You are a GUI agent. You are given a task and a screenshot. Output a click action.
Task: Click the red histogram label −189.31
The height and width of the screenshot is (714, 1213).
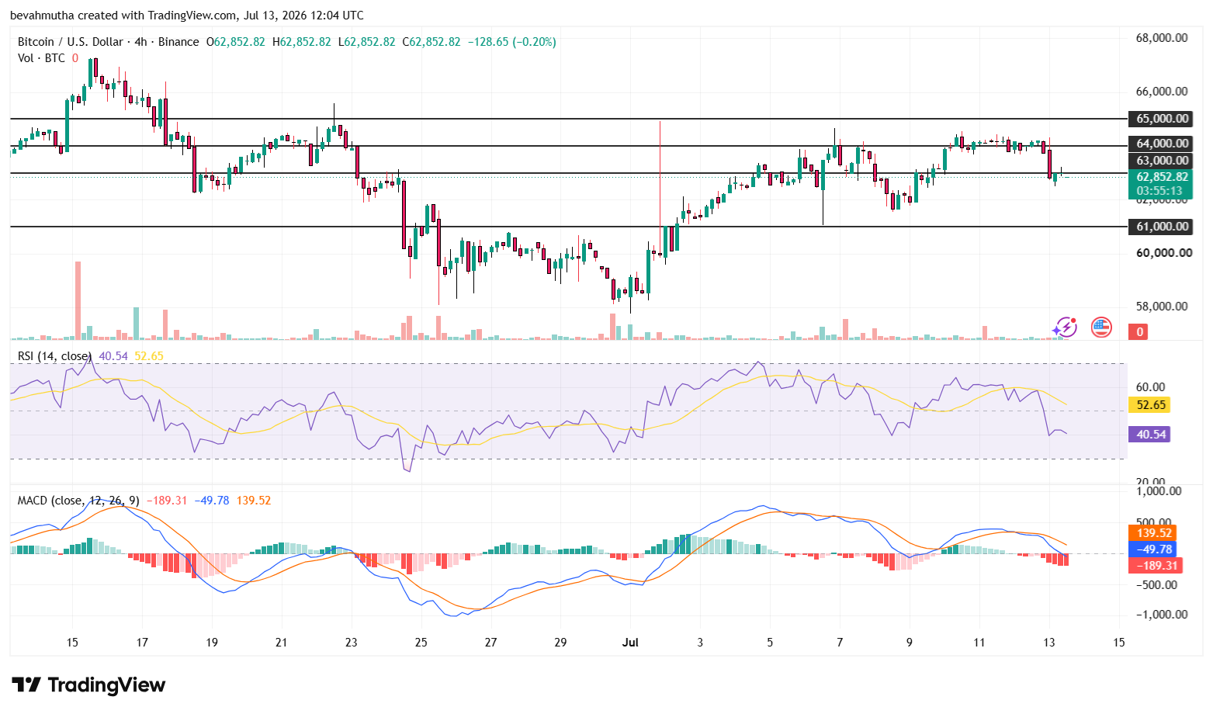(x=1155, y=566)
